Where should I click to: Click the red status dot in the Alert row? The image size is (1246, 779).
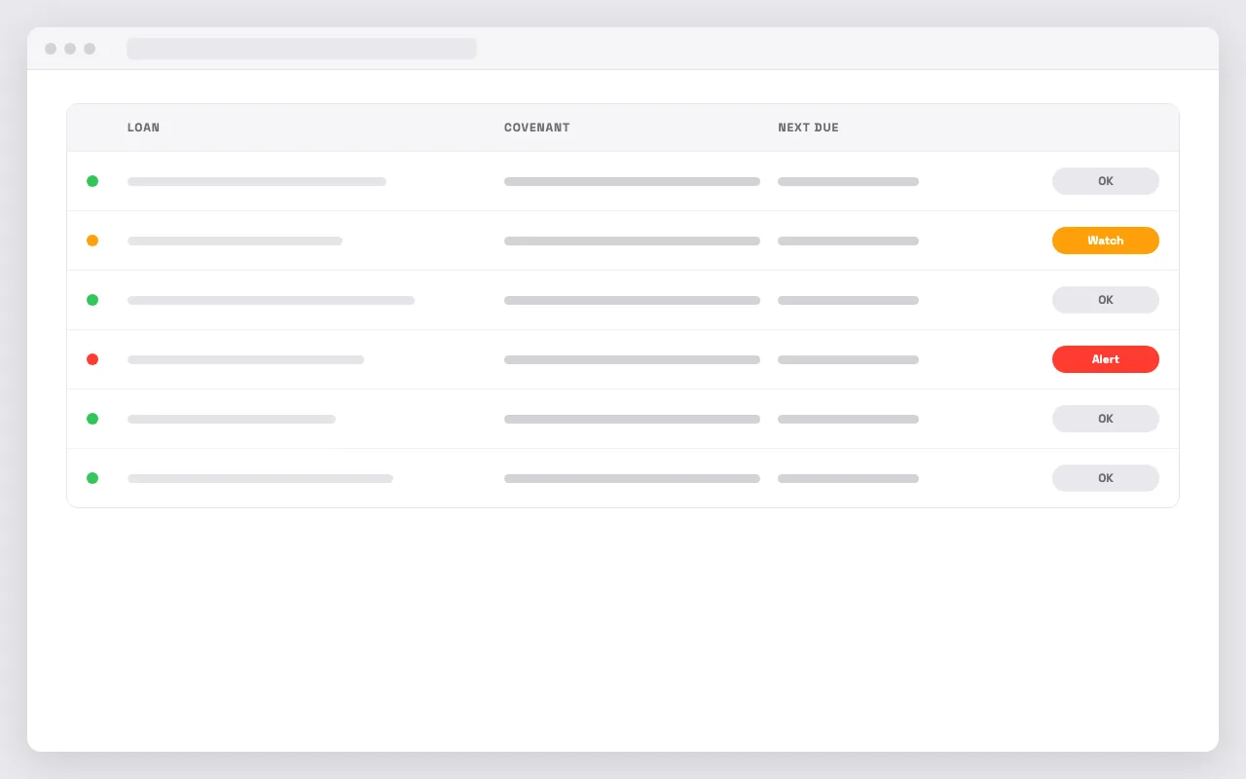pyautogui.click(x=92, y=359)
